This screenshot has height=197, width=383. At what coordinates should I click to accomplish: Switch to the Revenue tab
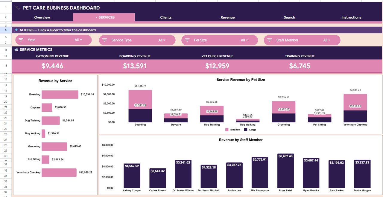[227, 17]
